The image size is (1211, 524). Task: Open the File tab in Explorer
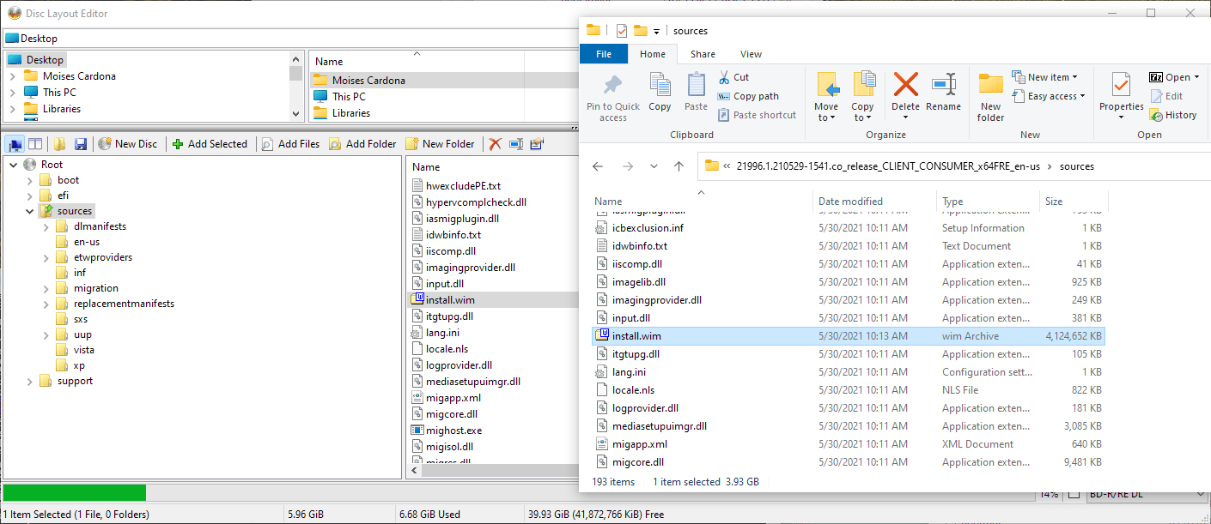click(604, 54)
